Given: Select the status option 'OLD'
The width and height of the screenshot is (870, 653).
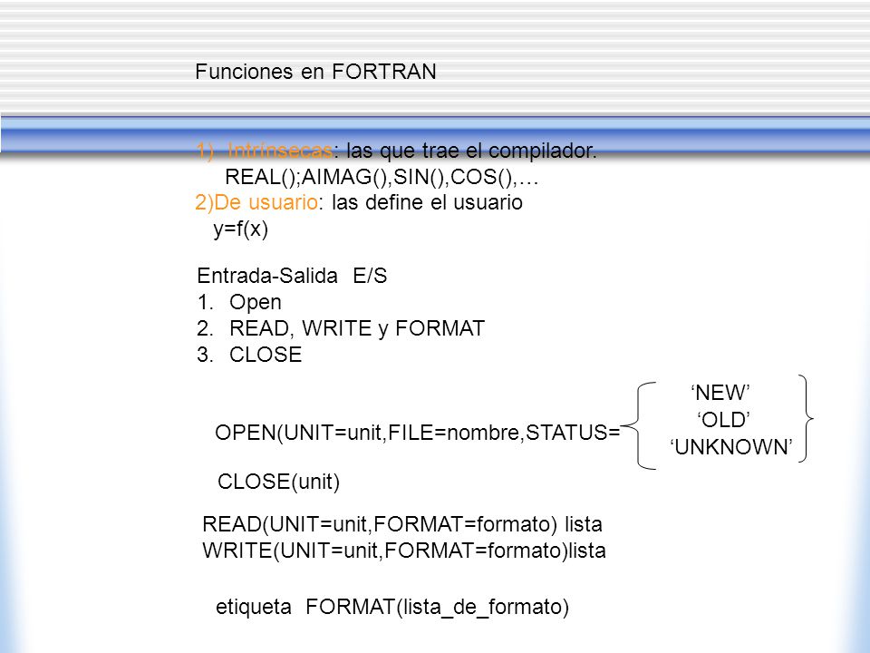Looking at the screenshot, I should [x=723, y=420].
